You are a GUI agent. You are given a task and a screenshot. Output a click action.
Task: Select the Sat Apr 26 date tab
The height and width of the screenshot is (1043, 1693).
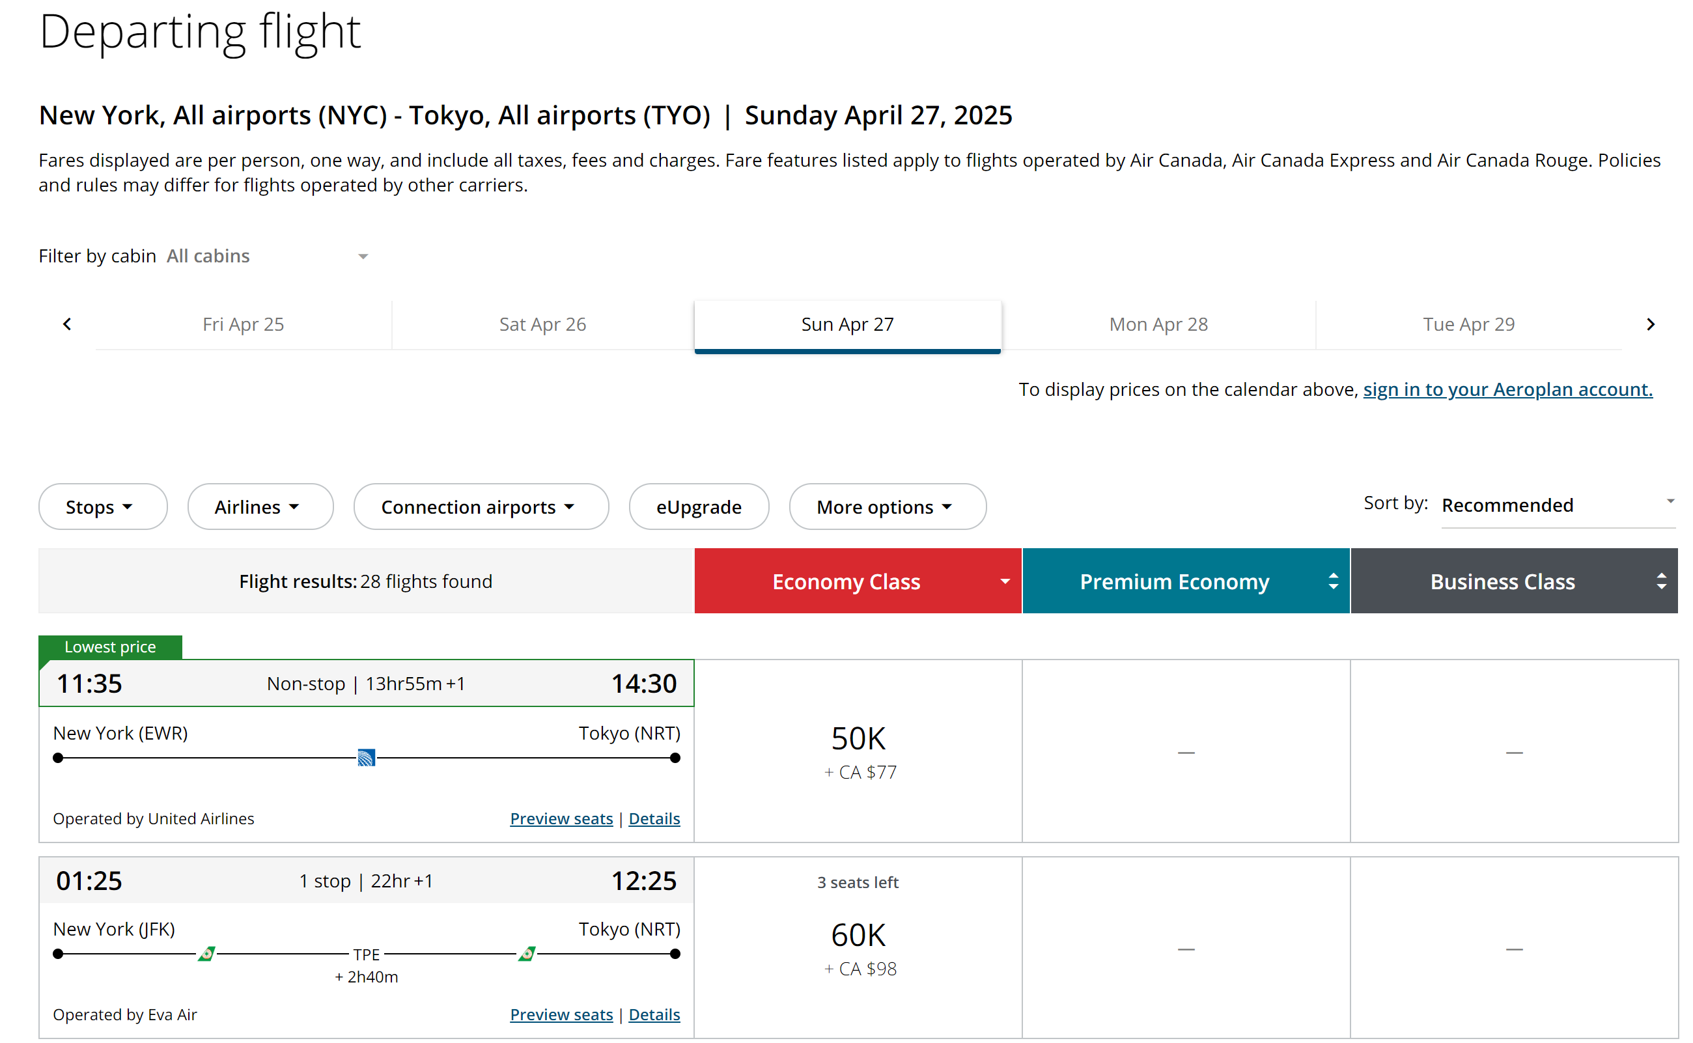(542, 325)
